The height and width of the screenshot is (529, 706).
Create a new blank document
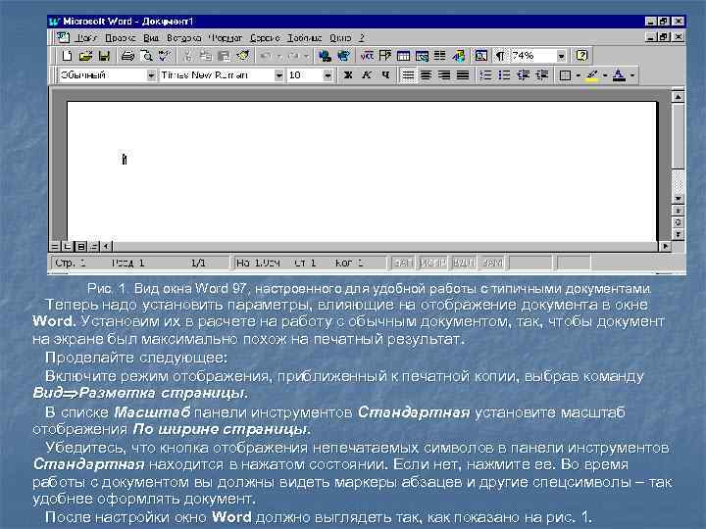[67, 56]
